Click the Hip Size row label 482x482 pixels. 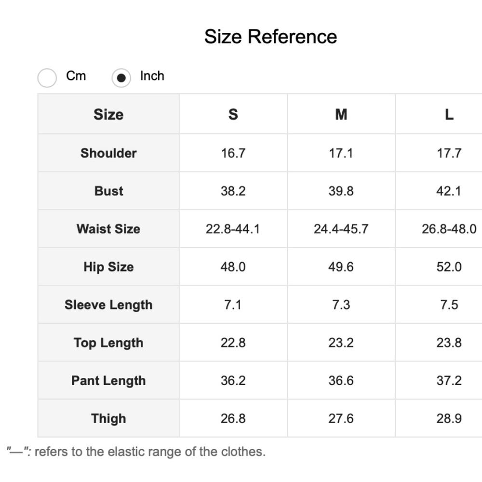[108, 267]
